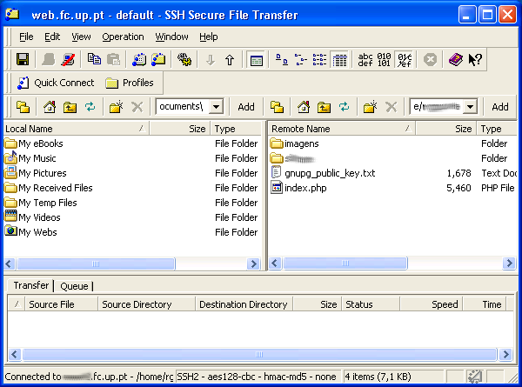
Task: Go up one level in remote pane
Action: coord(324,107)
